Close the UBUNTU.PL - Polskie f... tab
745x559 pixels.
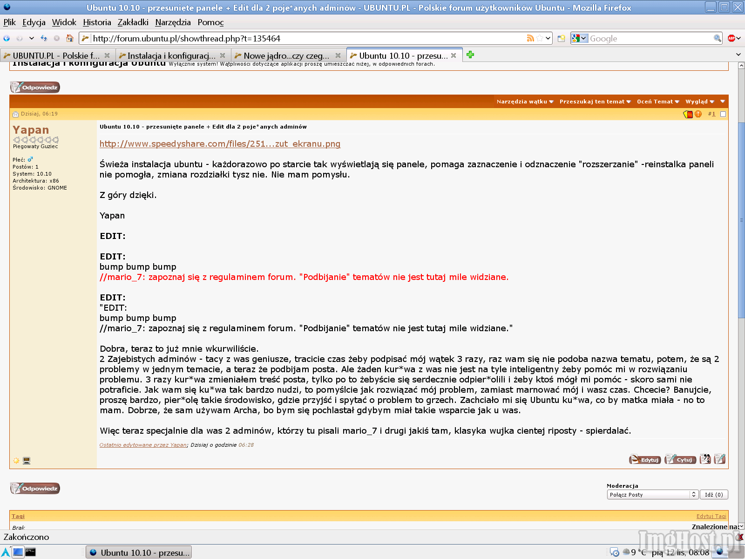(107, 55)
